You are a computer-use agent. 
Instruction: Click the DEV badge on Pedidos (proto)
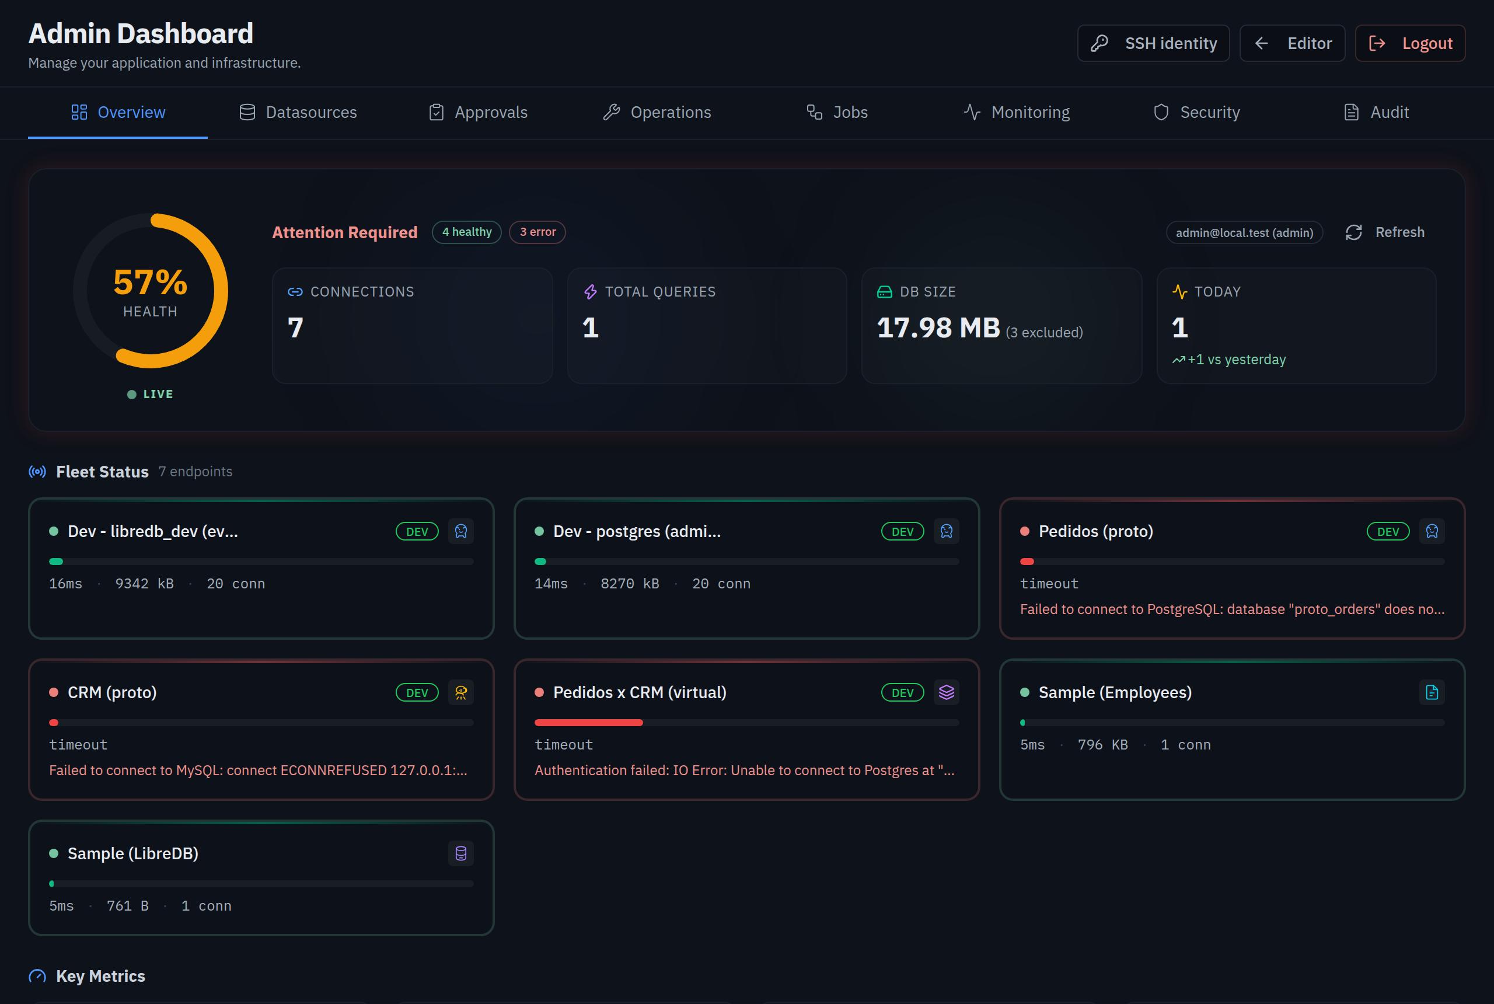click(x=1388, y=531)
